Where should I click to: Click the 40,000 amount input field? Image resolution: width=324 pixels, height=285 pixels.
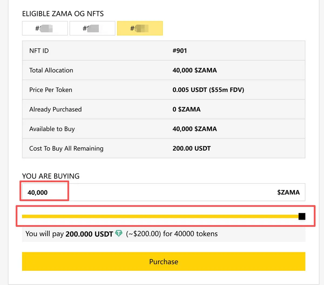point(164,192)
